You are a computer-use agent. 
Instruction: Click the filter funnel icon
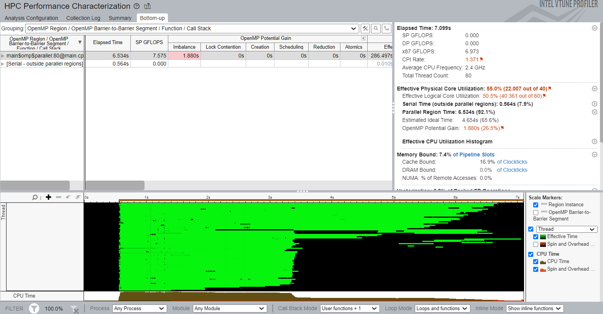click(x=34, y=308)
